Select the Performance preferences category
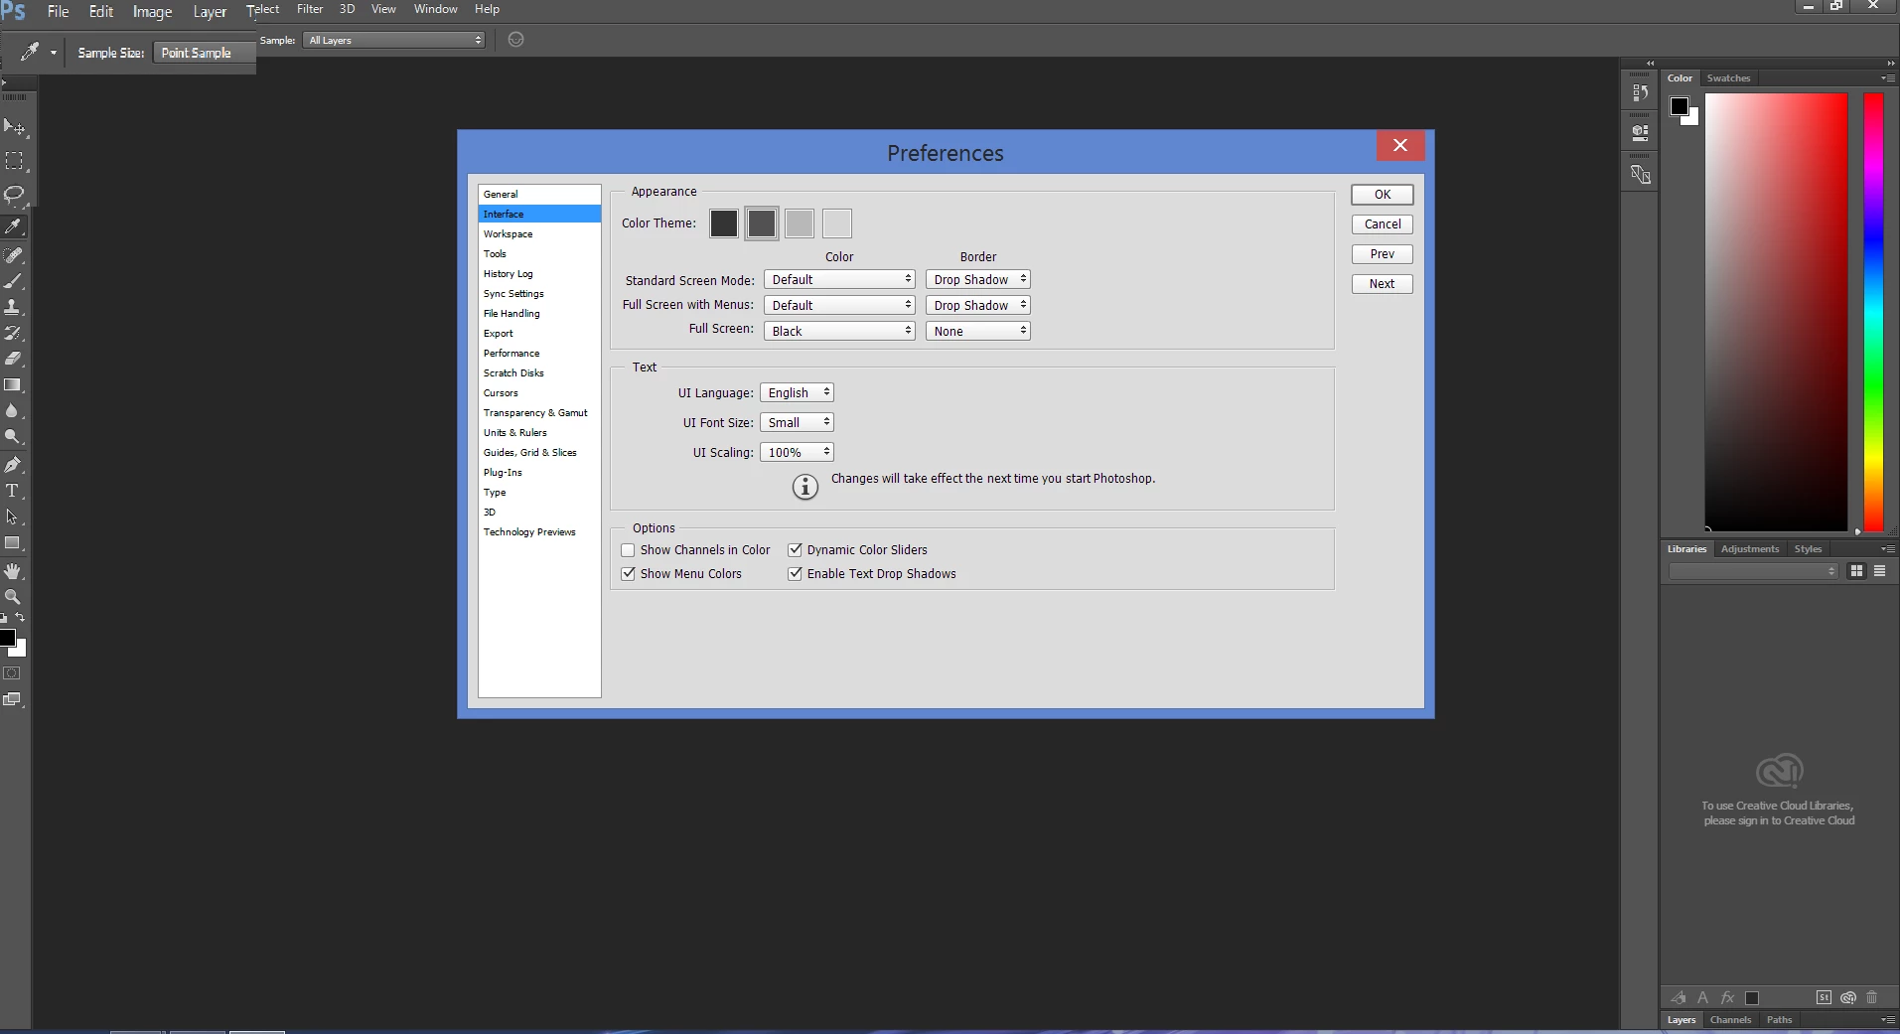1900x1034 pixels. pos(539,354)
